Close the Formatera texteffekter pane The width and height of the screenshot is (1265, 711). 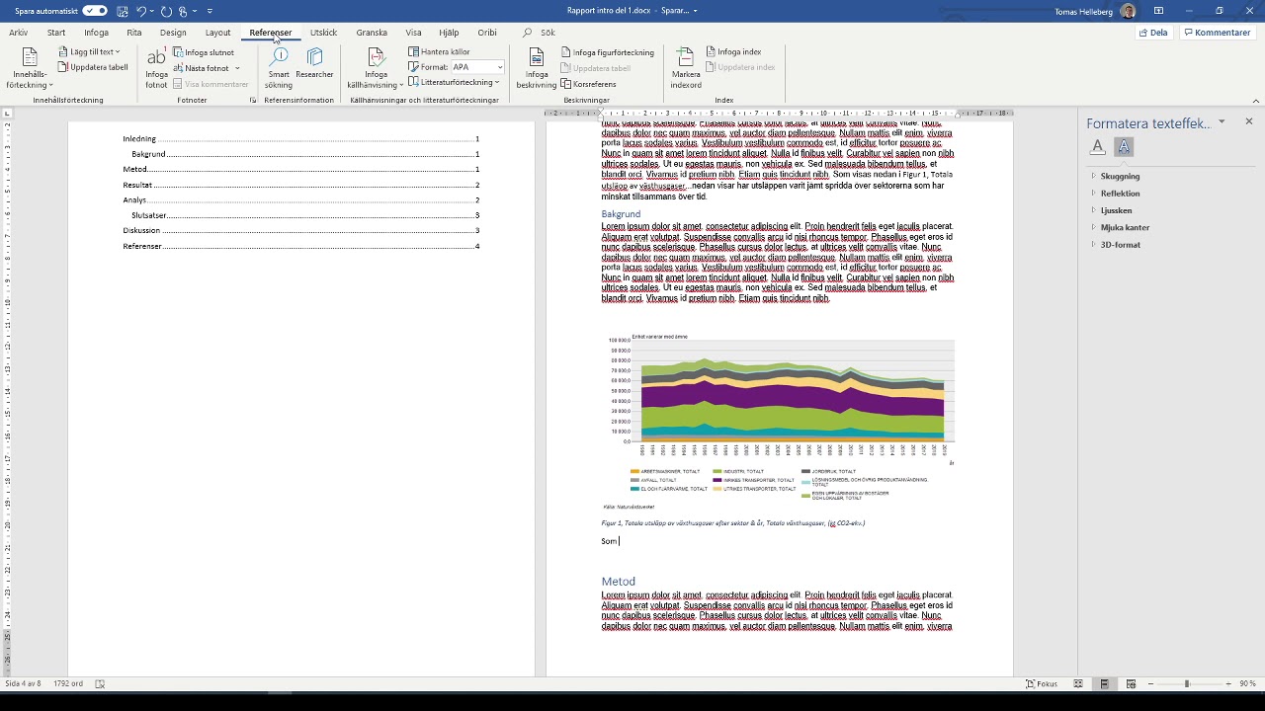point(1248,121)
